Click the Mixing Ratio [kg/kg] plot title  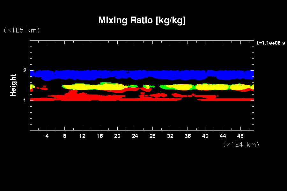pos(142,20)
